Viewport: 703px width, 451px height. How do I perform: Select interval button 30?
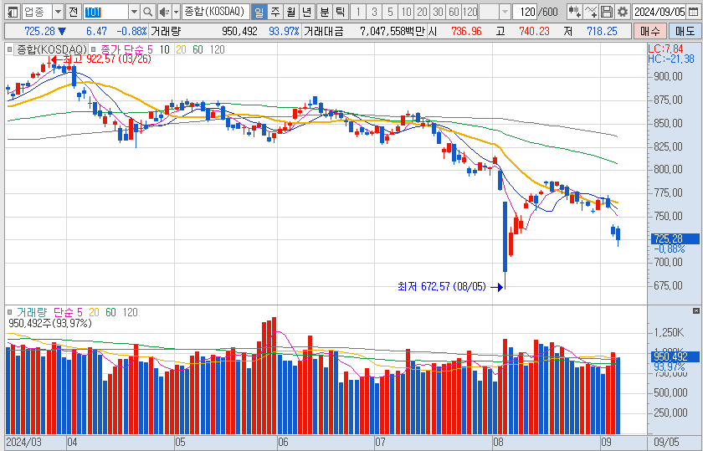point(438,12)
